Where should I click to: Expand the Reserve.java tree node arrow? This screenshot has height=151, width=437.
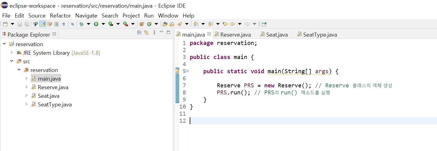coord(26,87)
